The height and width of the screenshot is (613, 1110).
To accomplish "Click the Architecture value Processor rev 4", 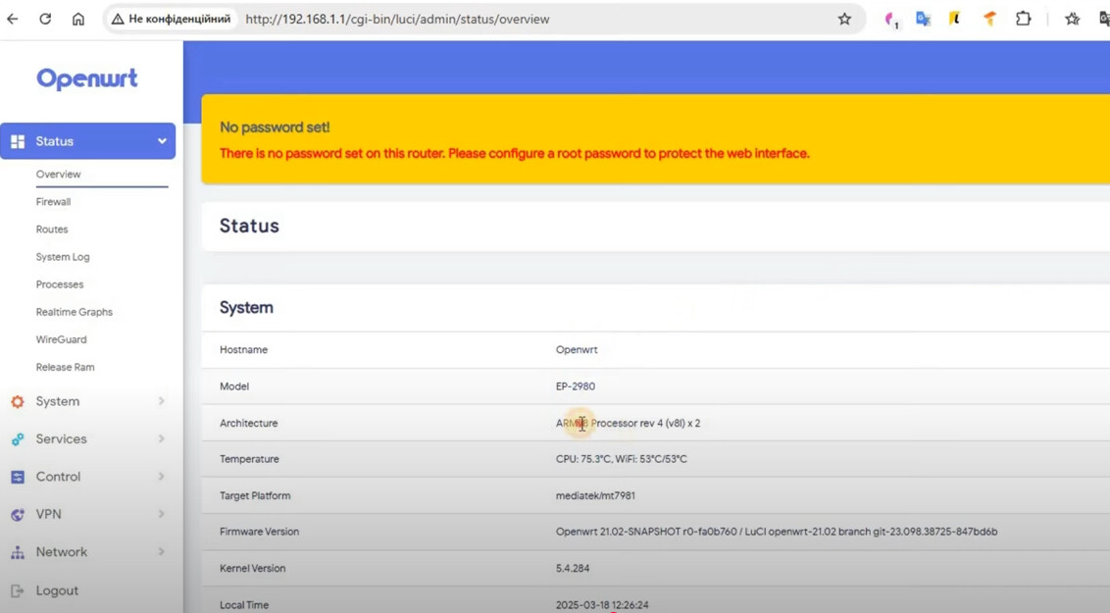I will tap(628, 424).
